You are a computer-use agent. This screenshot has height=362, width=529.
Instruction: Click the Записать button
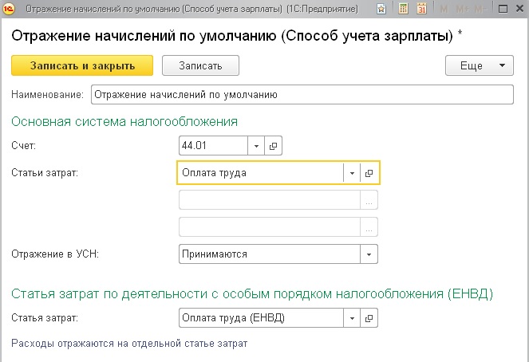200,65
